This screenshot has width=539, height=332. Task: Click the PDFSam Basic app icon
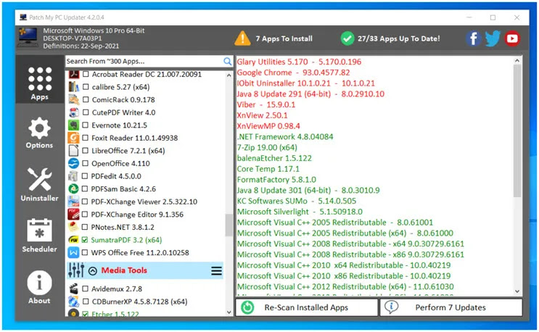pos(73,188)
